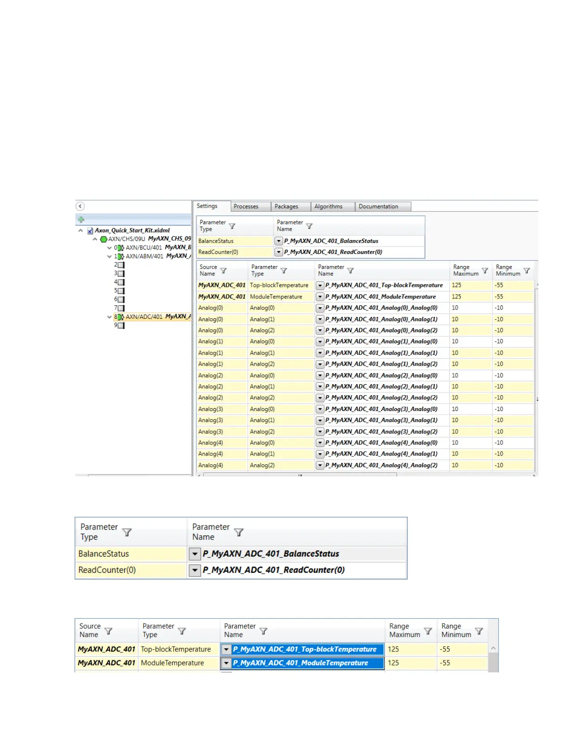Viewport: 567px width, 734px height.
Task: Click P_MyAXN_ADC_401_Analog(4)_Analog(0) parameter name
Action: point(381,443)
